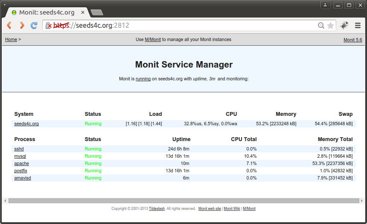Click the horizontal scrollbar

(x=183, y=200)
